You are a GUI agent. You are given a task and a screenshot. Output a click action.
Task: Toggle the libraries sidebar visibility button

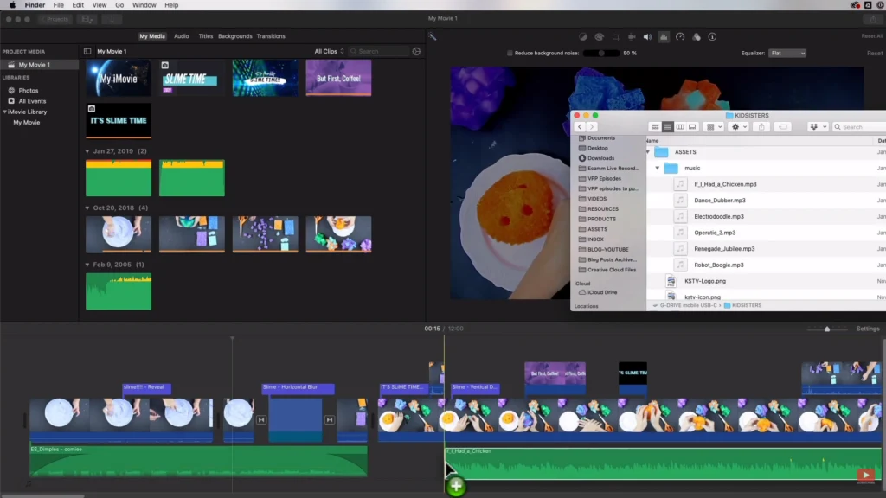pyautogui.click(x=87, y=52)
